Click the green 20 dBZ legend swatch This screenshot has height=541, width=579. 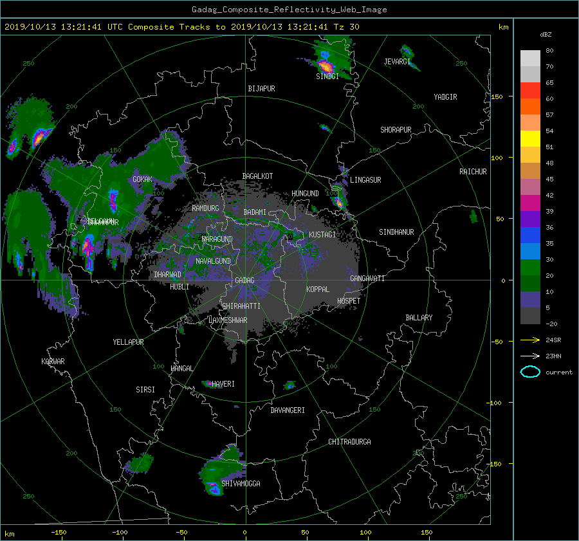pos(530,267)
